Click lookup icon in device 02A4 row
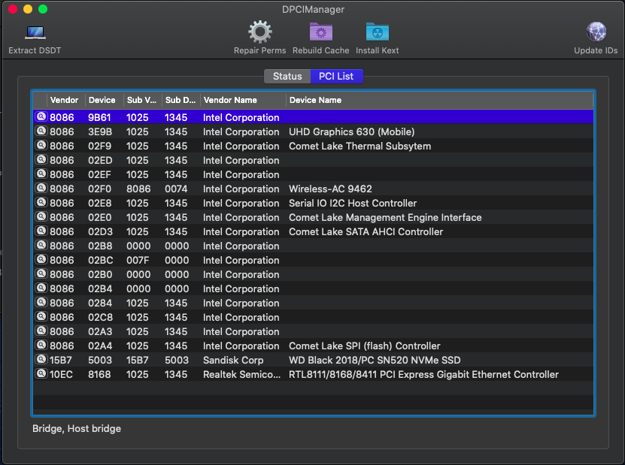Viewport: 625px width, 465px height. 41,345
